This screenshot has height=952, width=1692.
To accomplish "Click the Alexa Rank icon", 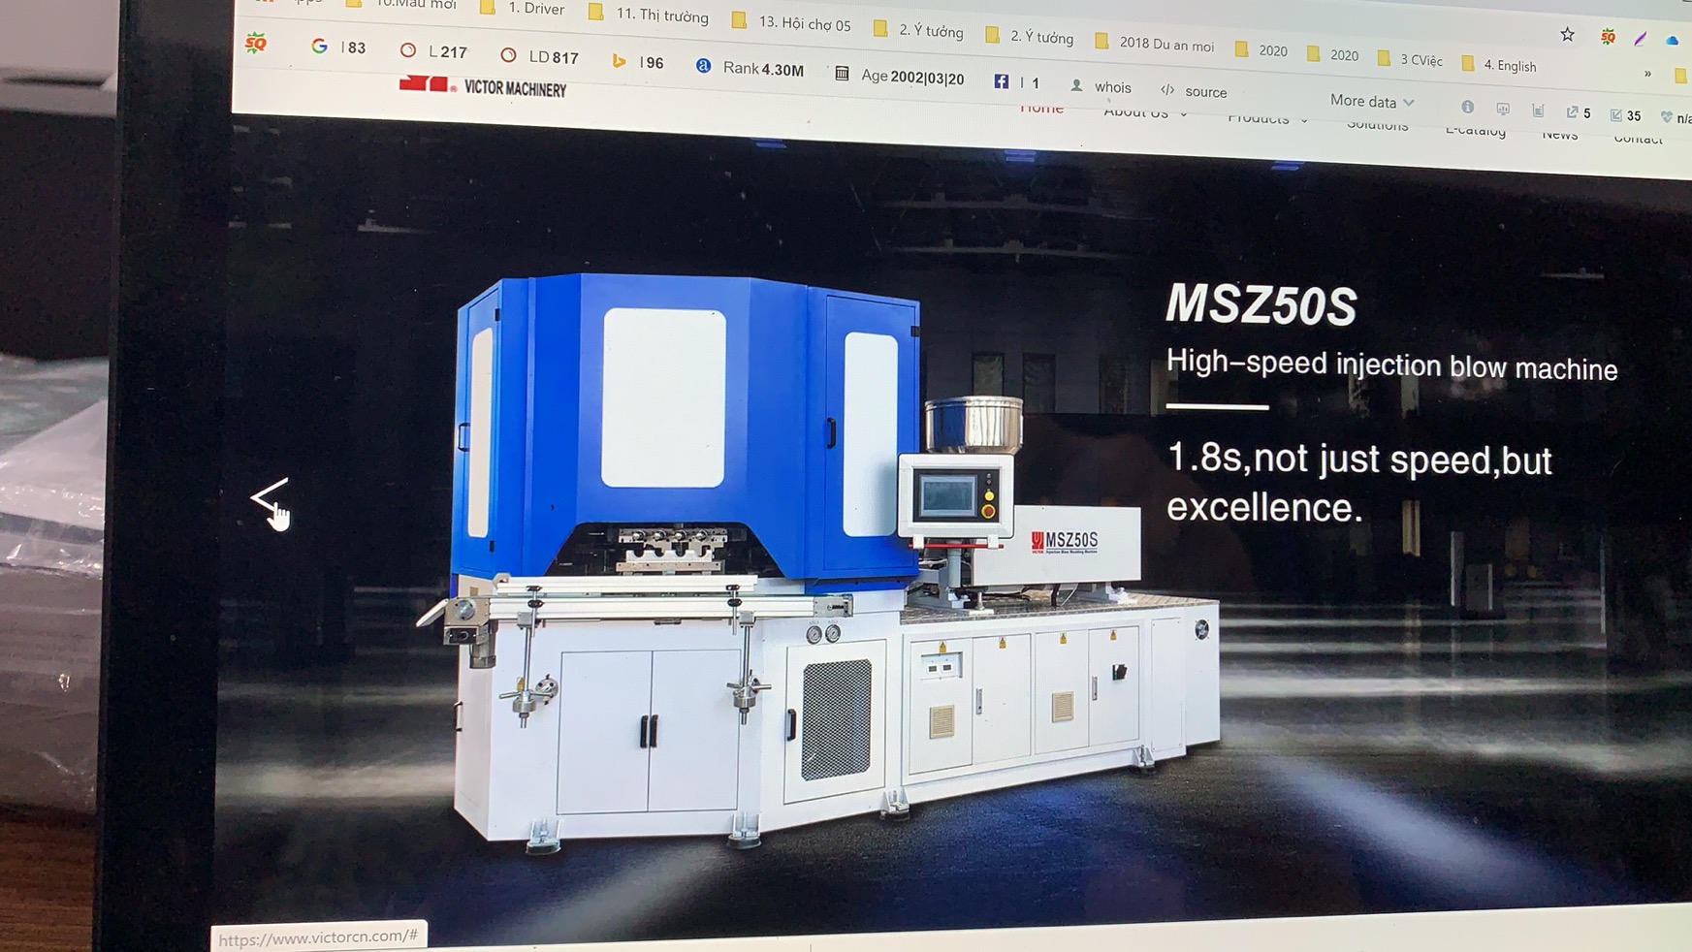I will pyautogui.click(x=703, y=66).
